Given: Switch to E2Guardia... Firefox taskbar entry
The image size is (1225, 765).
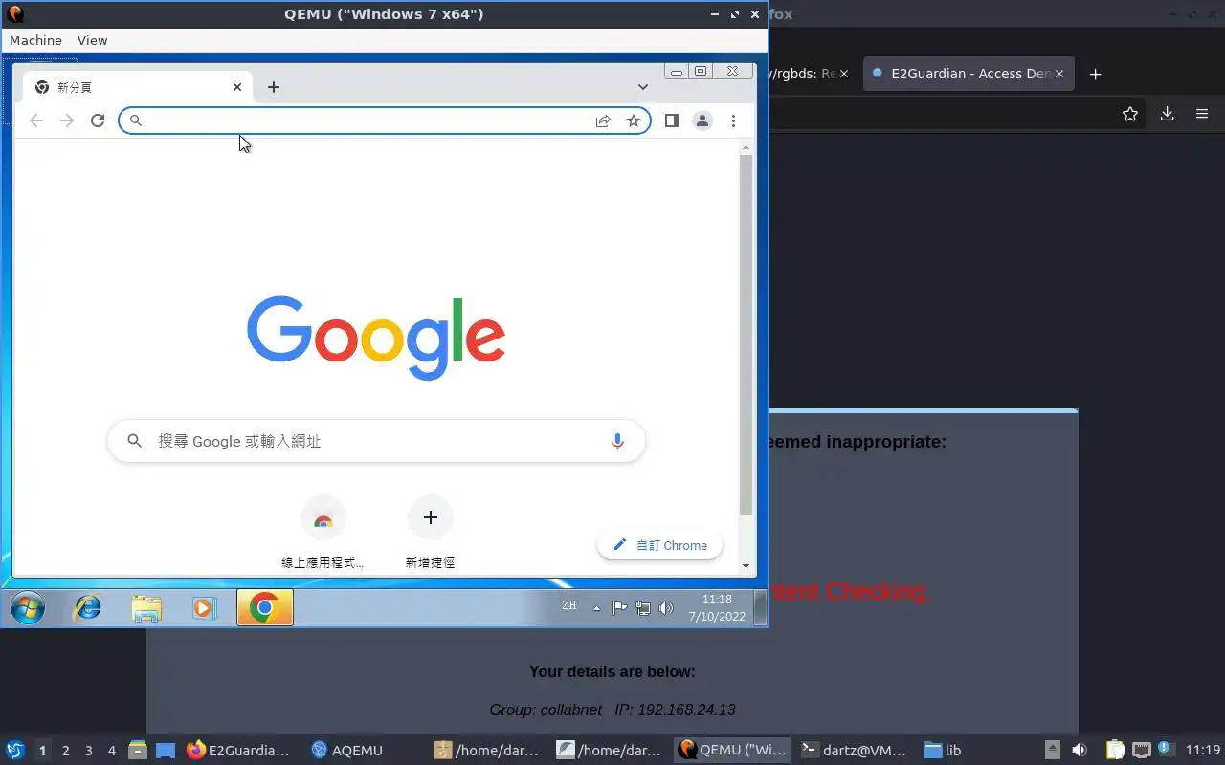Looking at the screenshot, I should [238, 751].
